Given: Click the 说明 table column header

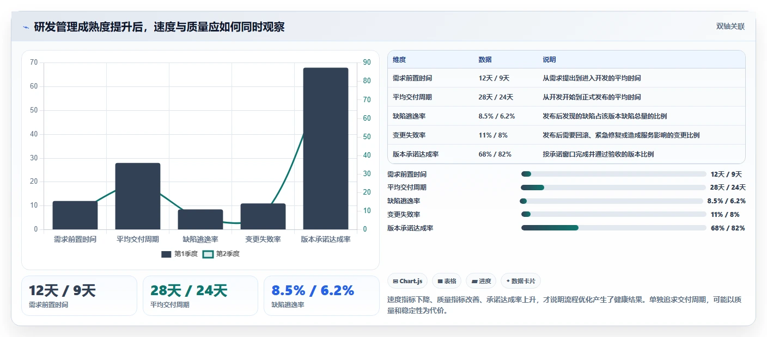Looking at the screenshot, I should click(x=549, y=60).
